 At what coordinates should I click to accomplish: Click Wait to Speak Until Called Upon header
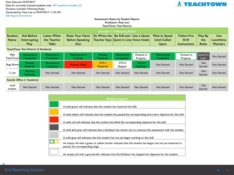pos(163,40)
